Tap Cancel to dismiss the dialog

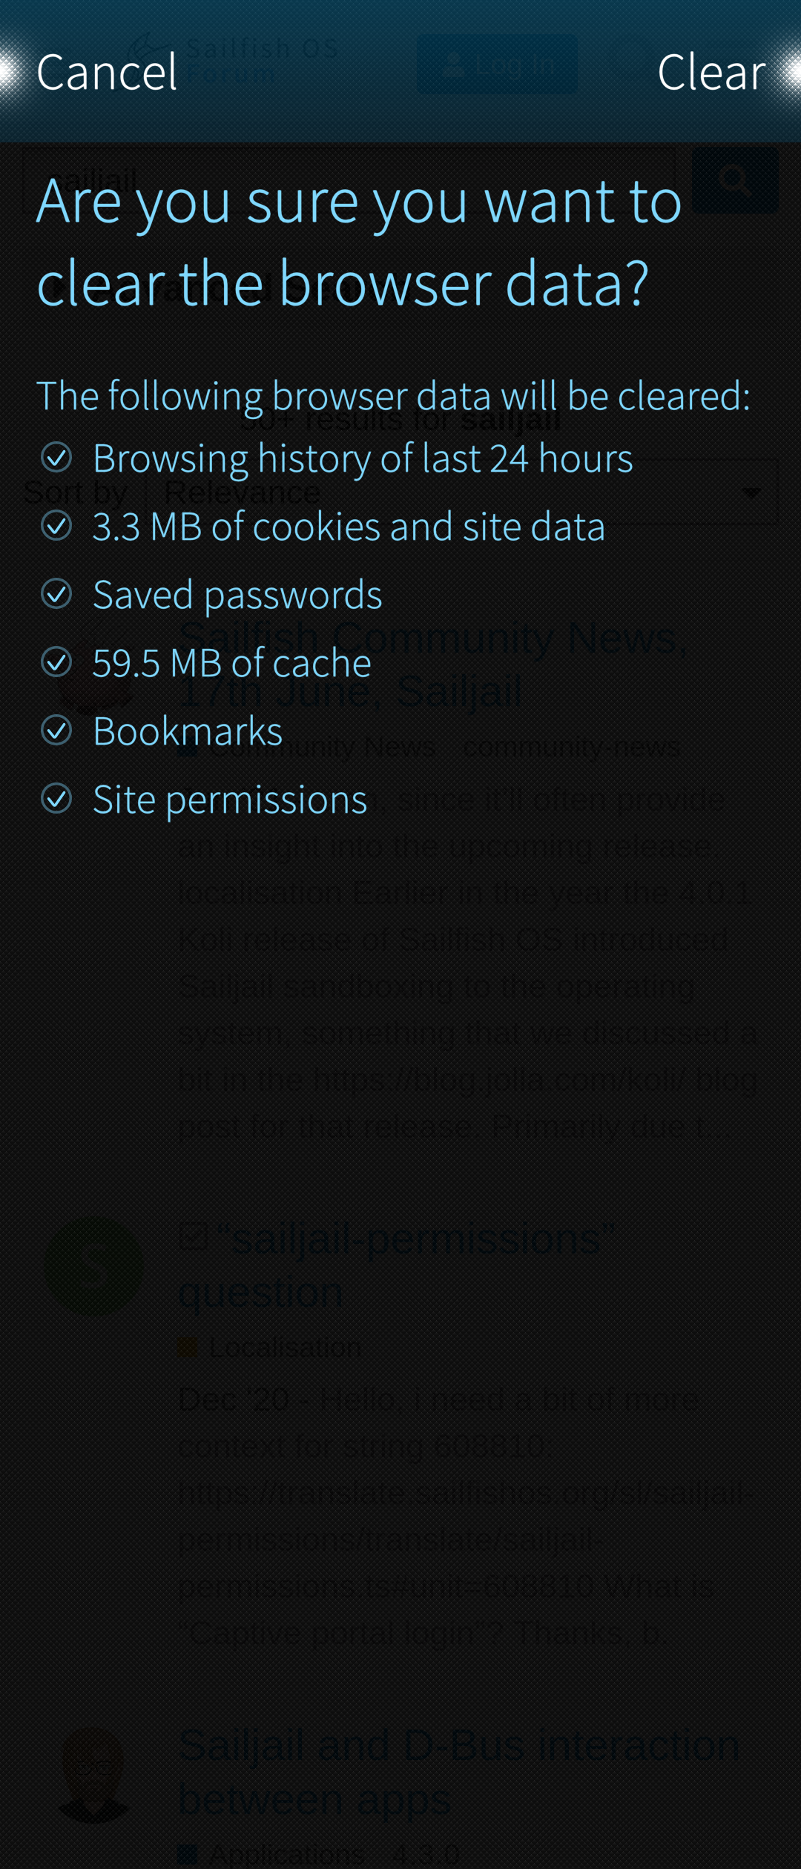point(107,73)
